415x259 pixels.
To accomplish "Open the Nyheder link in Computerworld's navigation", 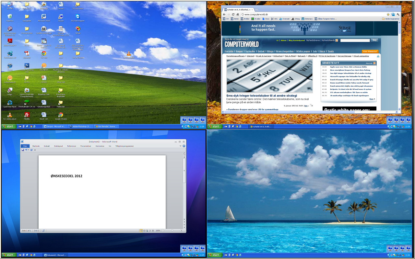I will (x=250, y=51).
